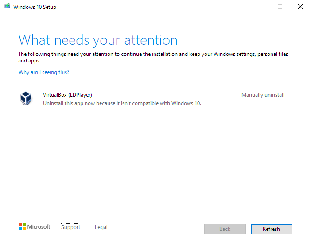Click the Microsoft logo

click(35, 227)
